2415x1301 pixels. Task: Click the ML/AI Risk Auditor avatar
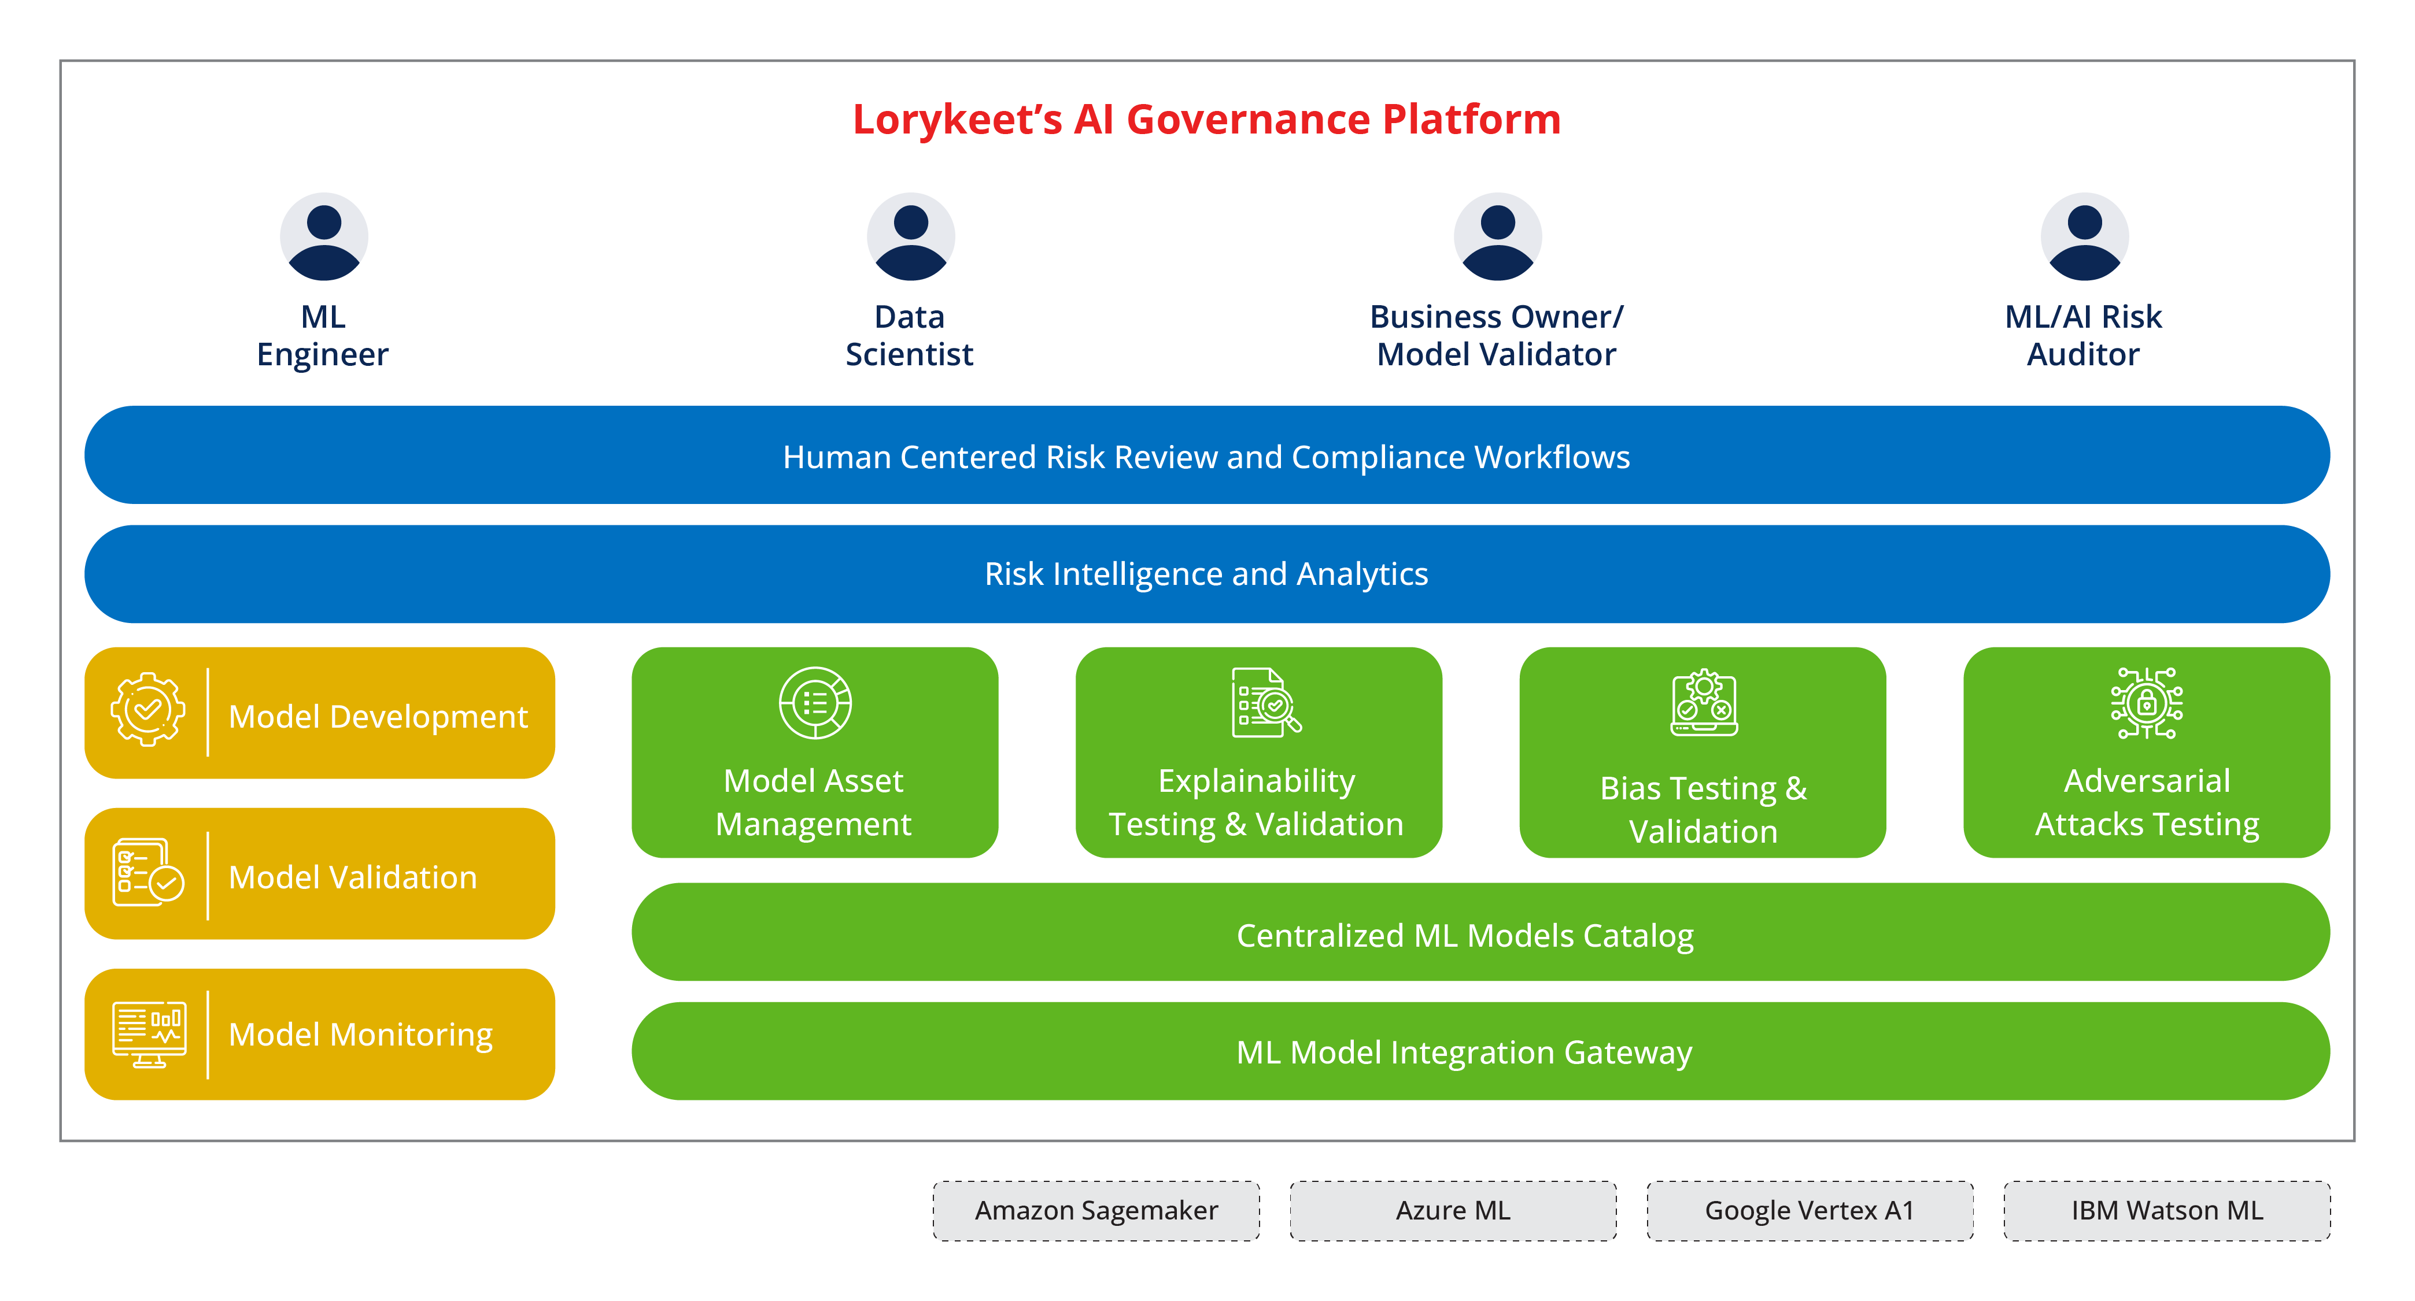click(x=2084, y=237)
